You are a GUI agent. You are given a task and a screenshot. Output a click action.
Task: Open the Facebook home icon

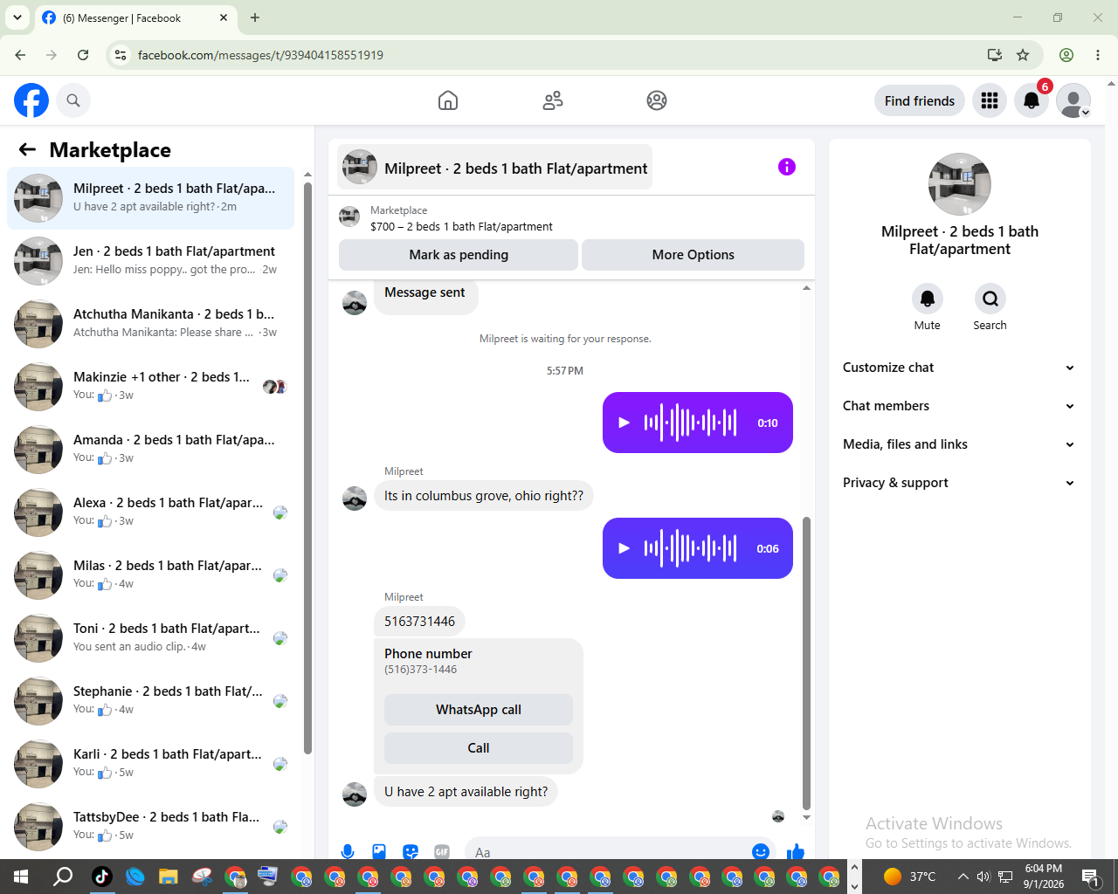(448, 100)
